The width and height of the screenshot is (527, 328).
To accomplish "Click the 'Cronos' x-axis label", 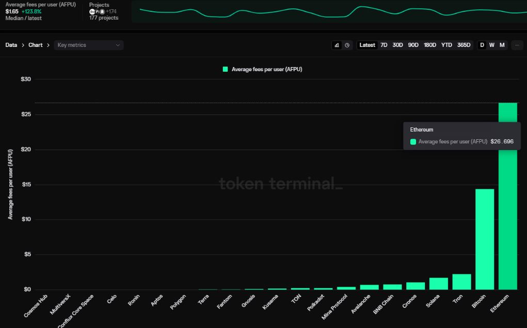I will click(x=409, y=302).
